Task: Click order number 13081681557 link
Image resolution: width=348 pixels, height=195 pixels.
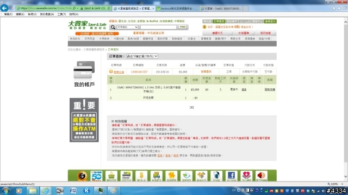Action: pos(139,72)
